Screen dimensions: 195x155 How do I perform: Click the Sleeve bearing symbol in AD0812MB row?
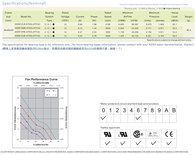point(48,28)
